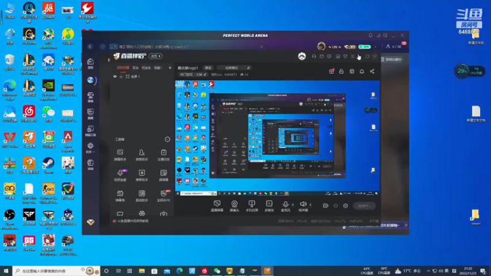Image resolution: width=491 pixels, height=276 pixels.
Task: Expand hidden system tray icons arrow
Action: coord(428,271)
